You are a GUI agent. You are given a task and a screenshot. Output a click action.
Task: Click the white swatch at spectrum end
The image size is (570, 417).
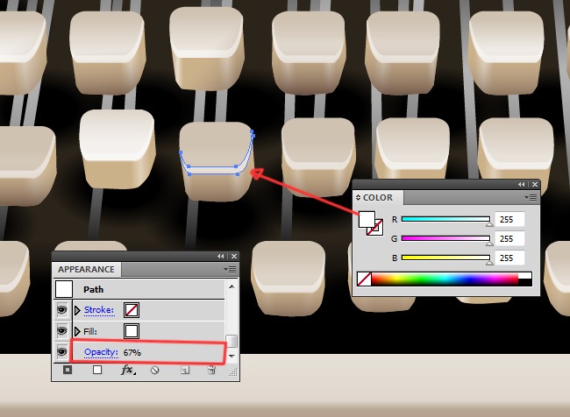(x=525, y=276)
